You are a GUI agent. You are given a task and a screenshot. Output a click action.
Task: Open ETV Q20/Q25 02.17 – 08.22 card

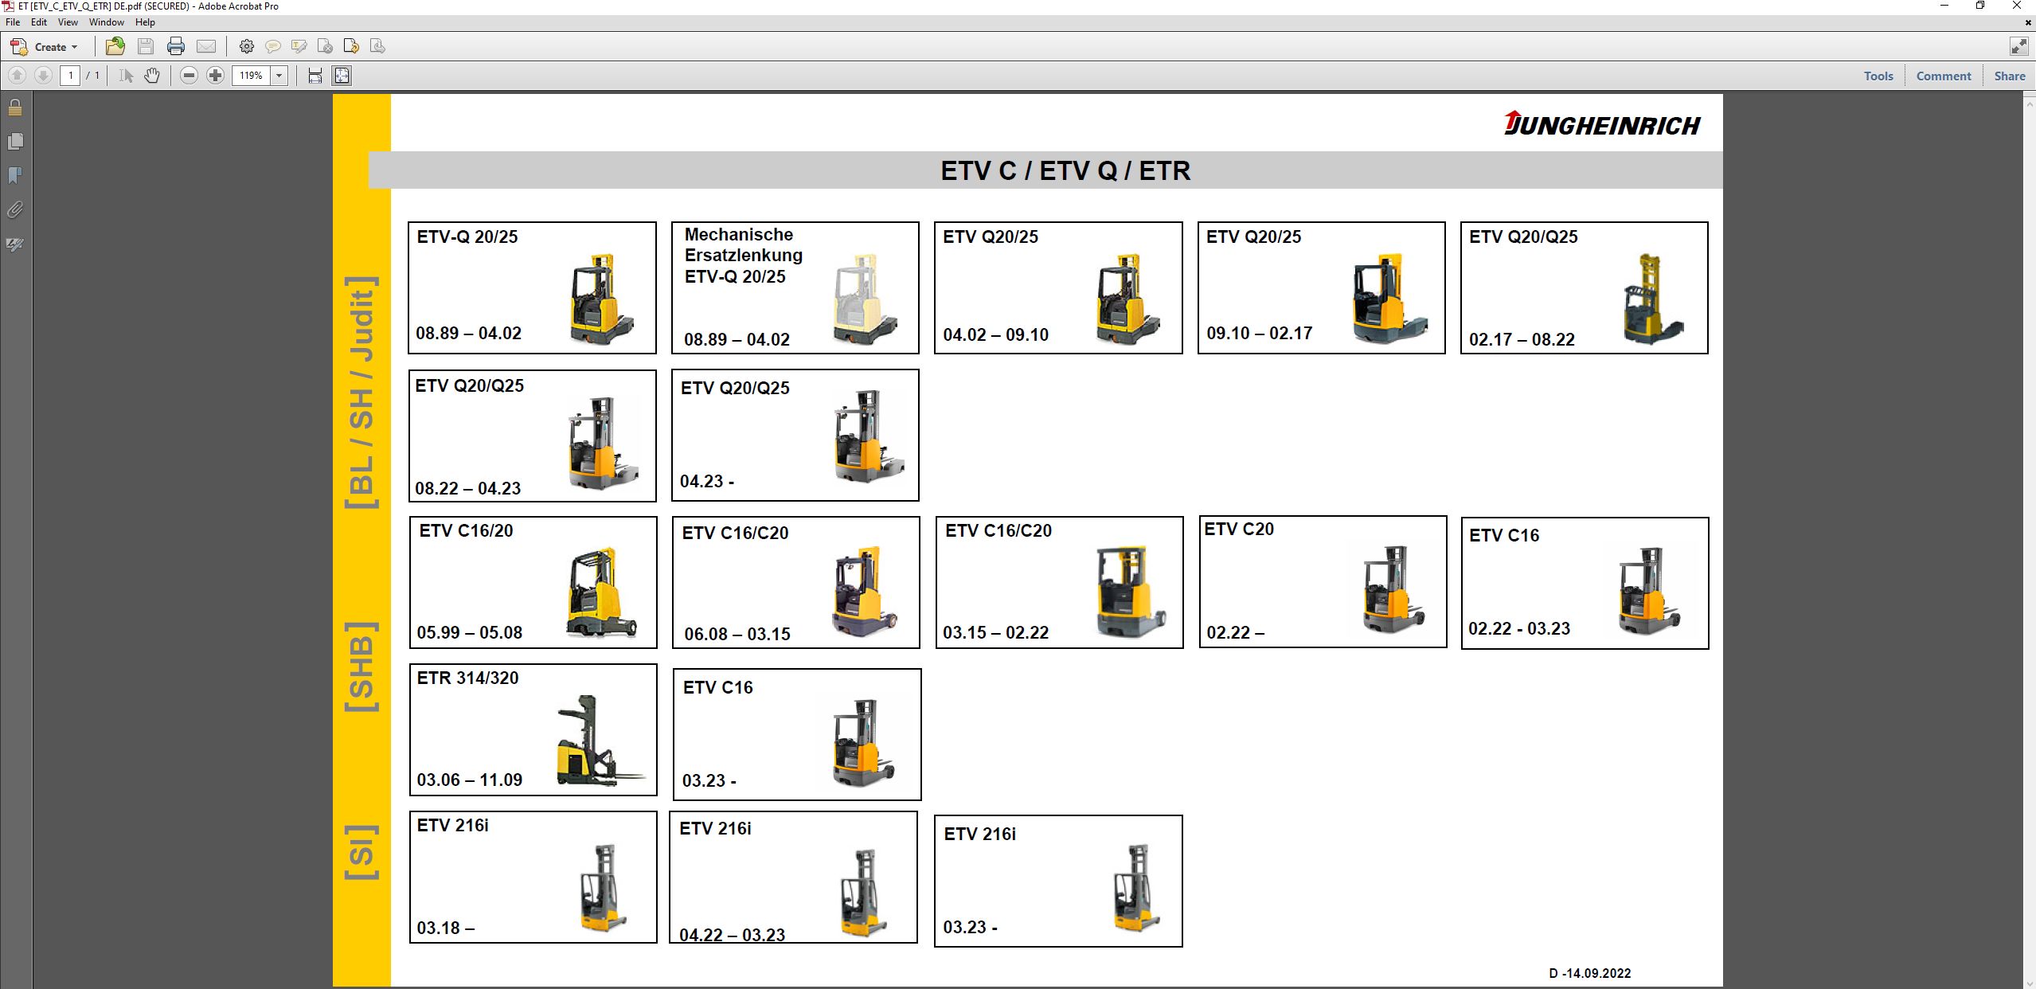click(1585, 287)
